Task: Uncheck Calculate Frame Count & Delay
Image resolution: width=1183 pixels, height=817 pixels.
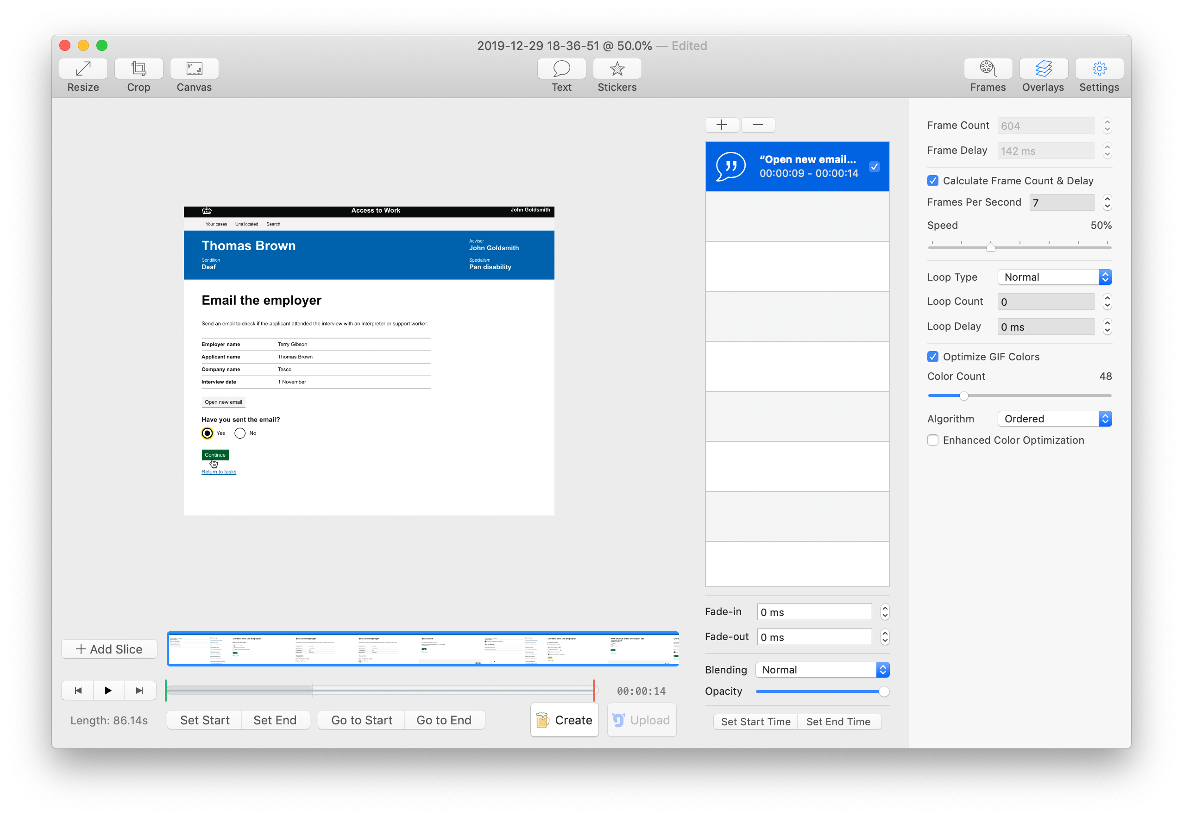Action: coord(933,181)
